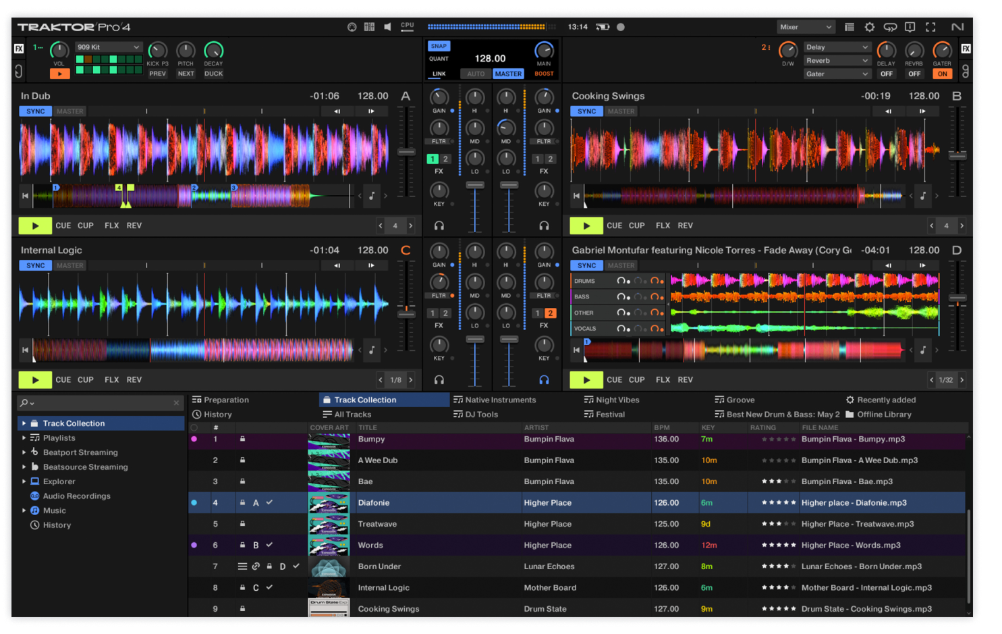Screen dimensions: 1002x634
Task: Click the lock icon on Bumpy row
Action: click(242, 439)
